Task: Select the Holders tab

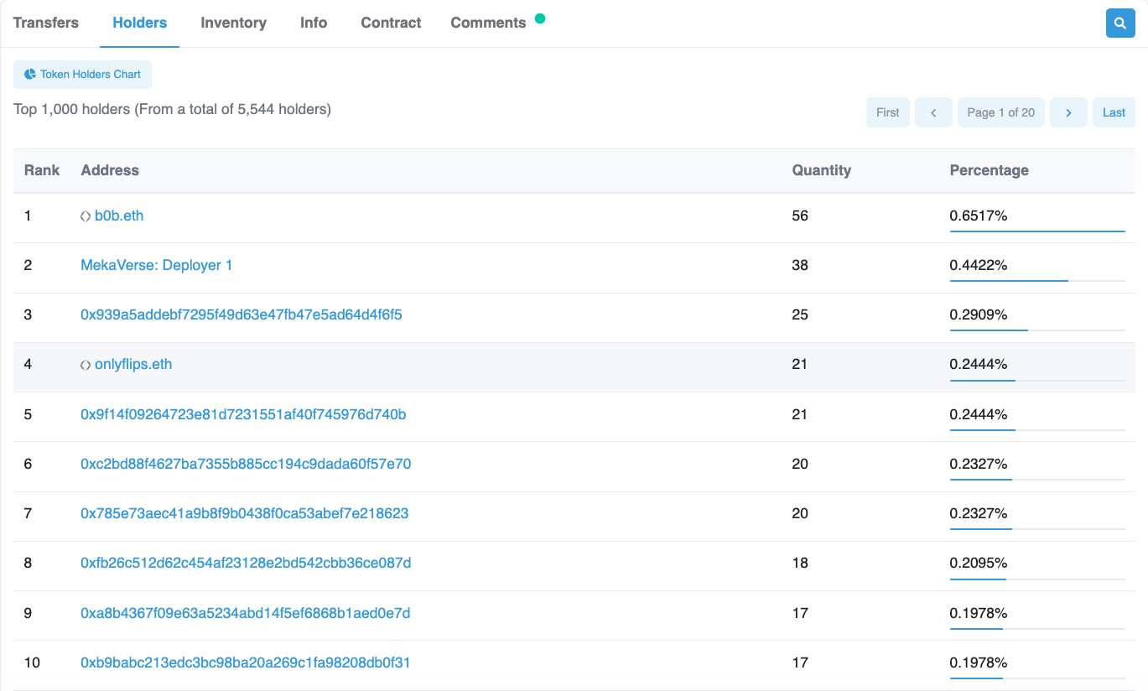Action: [x=140, y=23]
